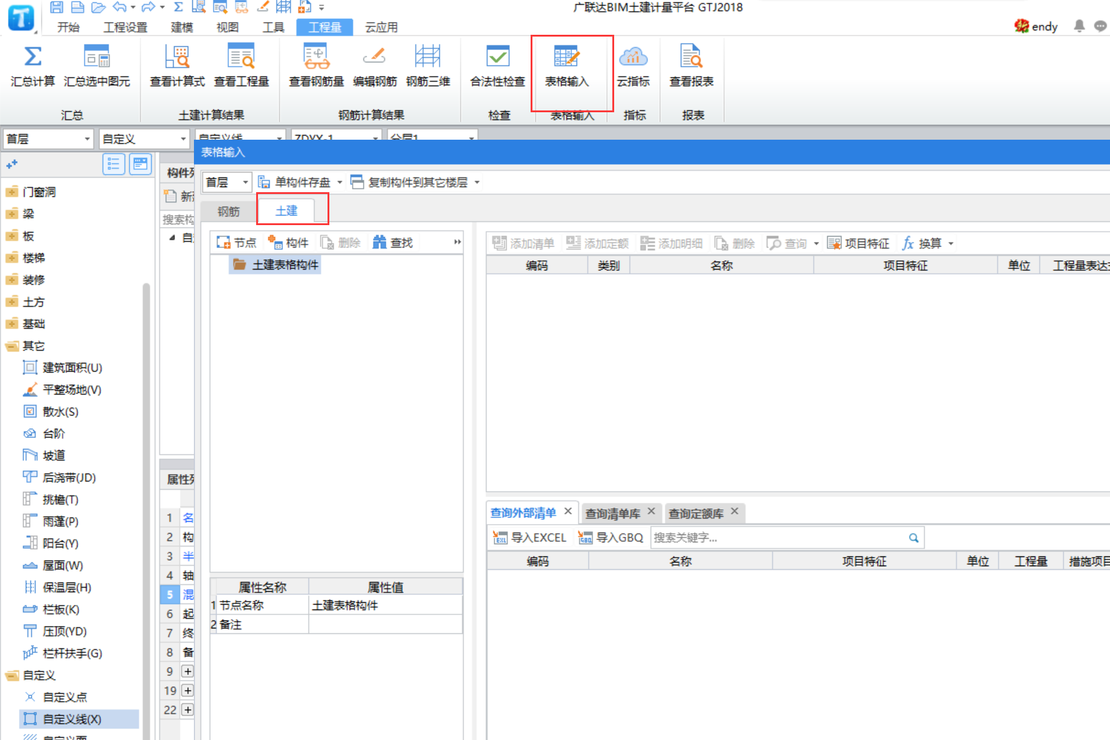Switch to the 土建 tab
Viewport: 1110px width, 740px height.
pyautogui.click(x=286, y=210)
